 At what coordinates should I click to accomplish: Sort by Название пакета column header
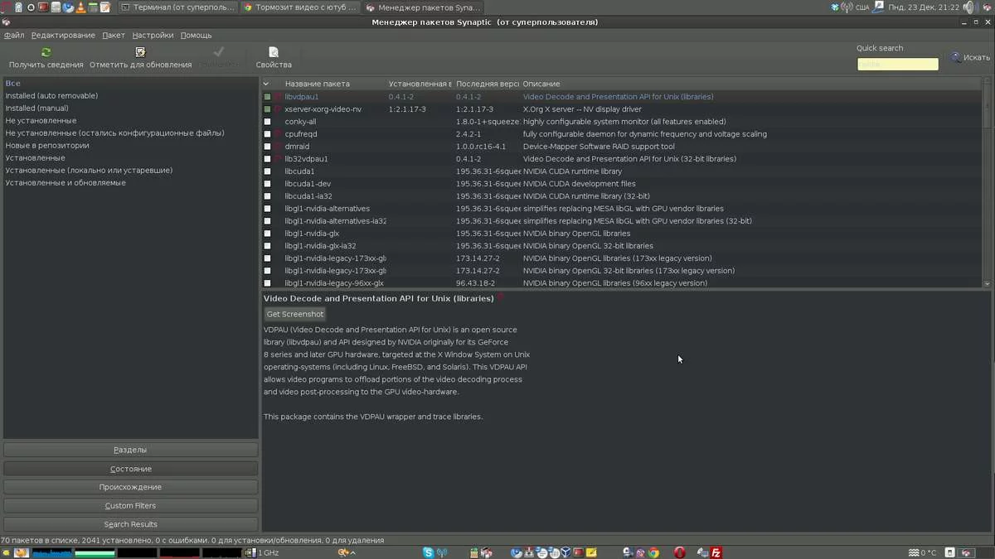click(x=318, y=84)
